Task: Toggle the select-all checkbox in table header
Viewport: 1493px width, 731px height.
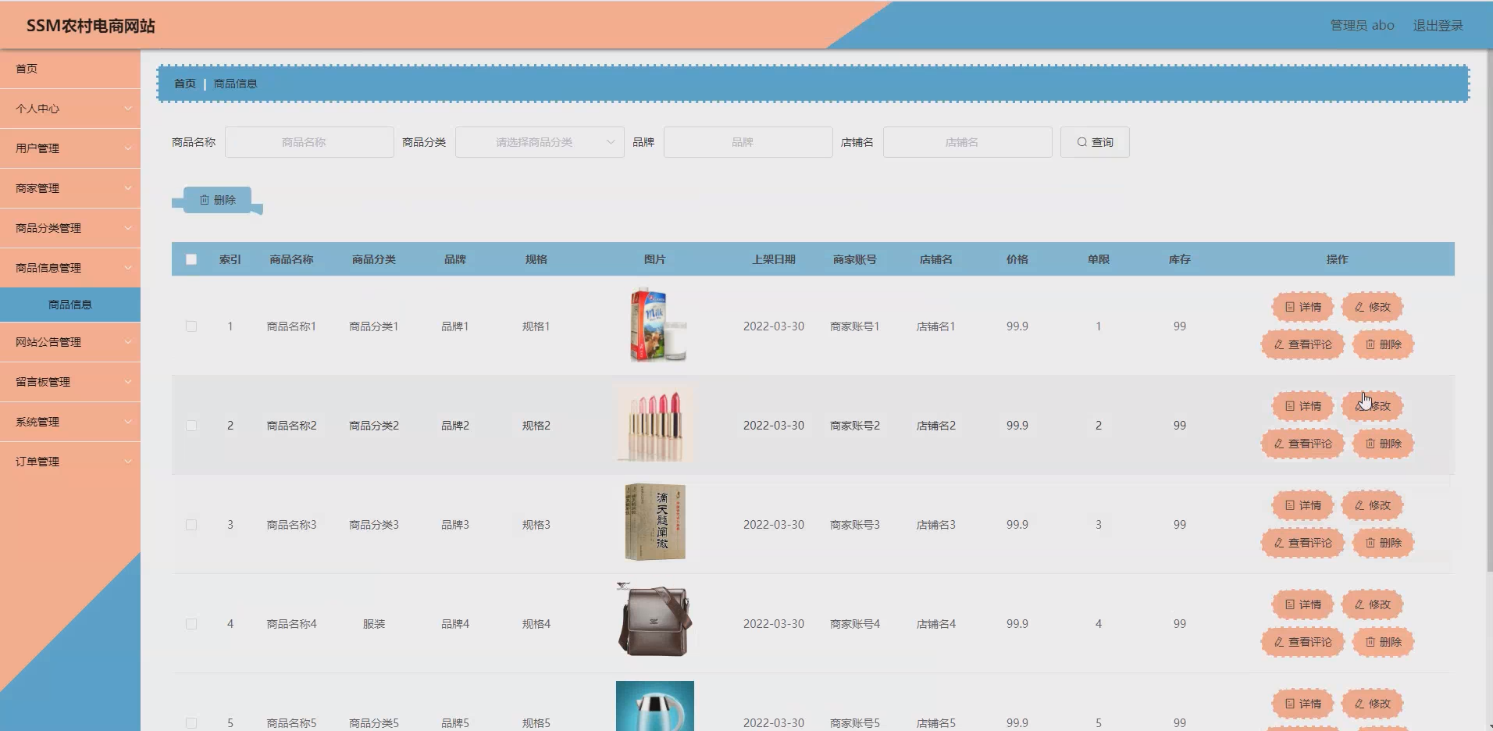Action: (x=191, y=259)
